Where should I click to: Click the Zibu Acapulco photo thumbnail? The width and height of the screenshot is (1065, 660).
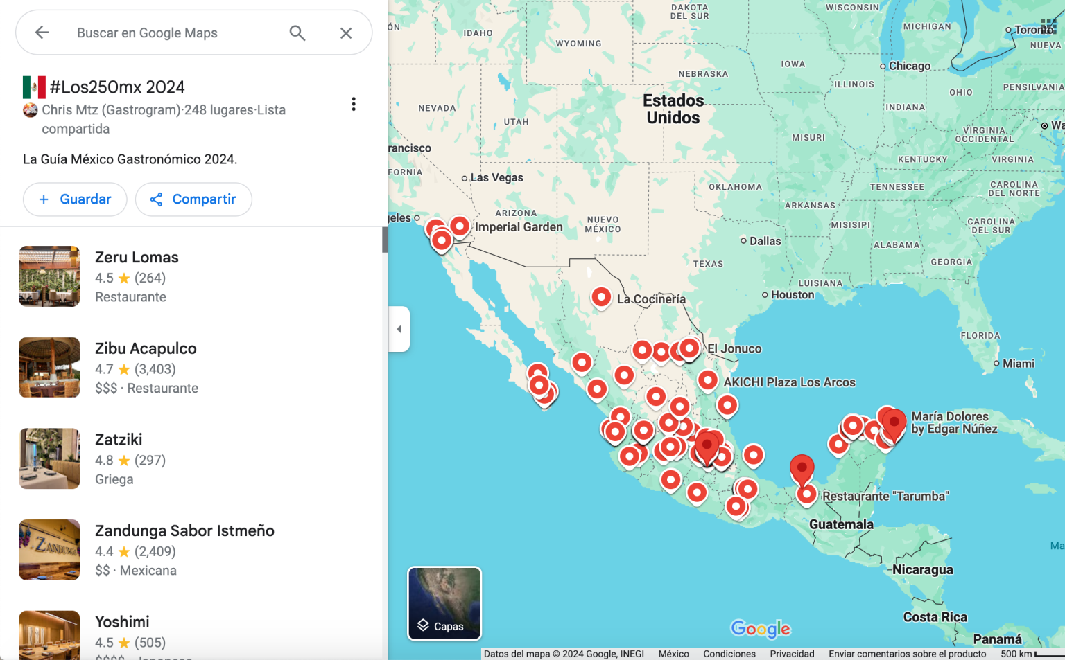pos(49,368)
